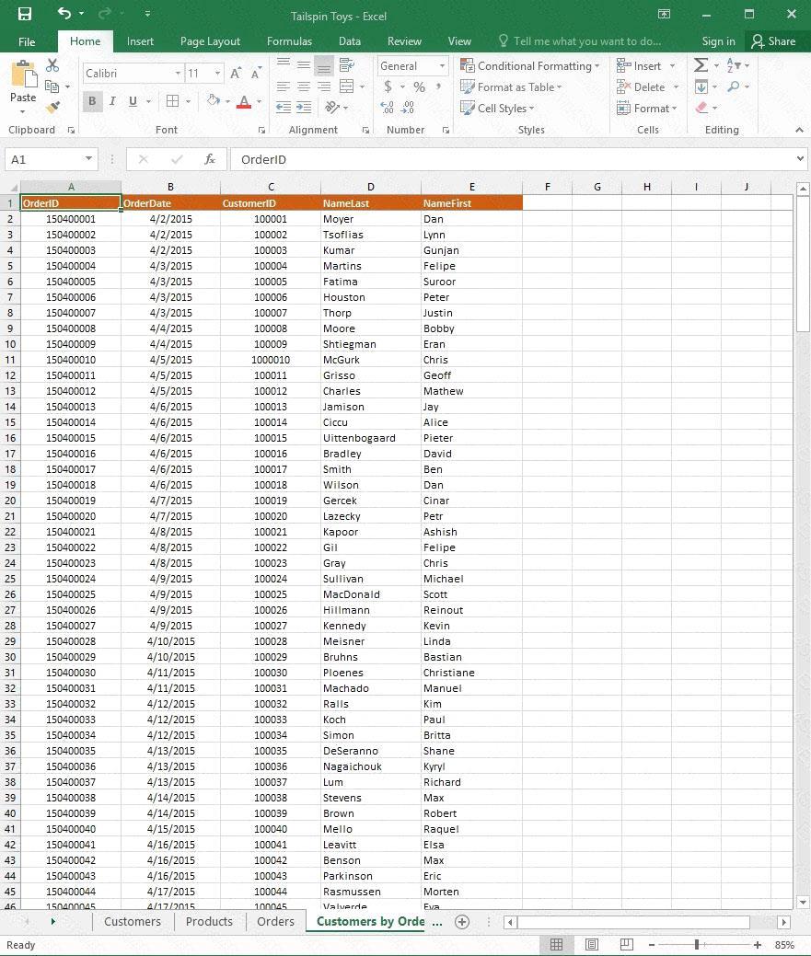
Task: Save the workbook with the floppy disk icon
Action: [x=24, y=14]
